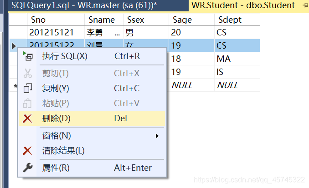This screenshot has height=188, width=309.
Task: Click the NULL cell under Sdept
Action: 237,85
